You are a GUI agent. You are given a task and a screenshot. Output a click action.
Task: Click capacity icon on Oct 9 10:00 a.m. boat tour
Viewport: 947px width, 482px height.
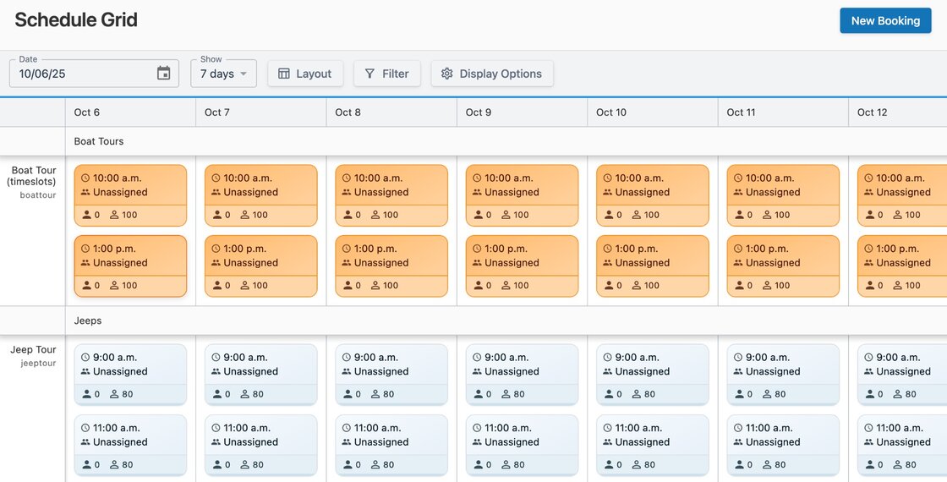(506, 215)
